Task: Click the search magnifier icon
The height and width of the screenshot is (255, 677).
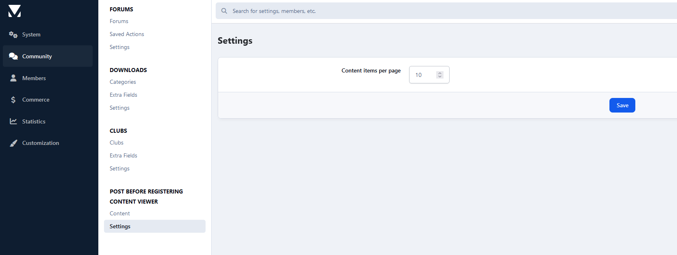Action: [224, 11]
